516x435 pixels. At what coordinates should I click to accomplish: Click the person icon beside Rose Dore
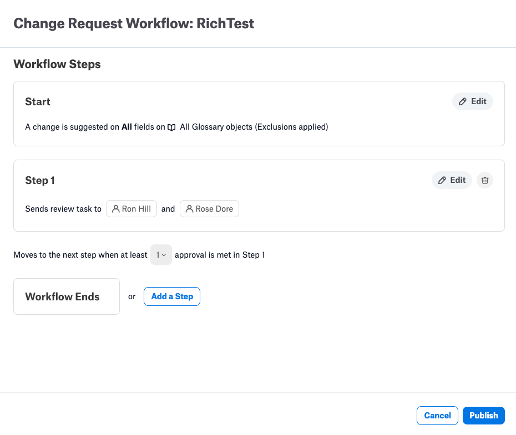click(189, 209)
